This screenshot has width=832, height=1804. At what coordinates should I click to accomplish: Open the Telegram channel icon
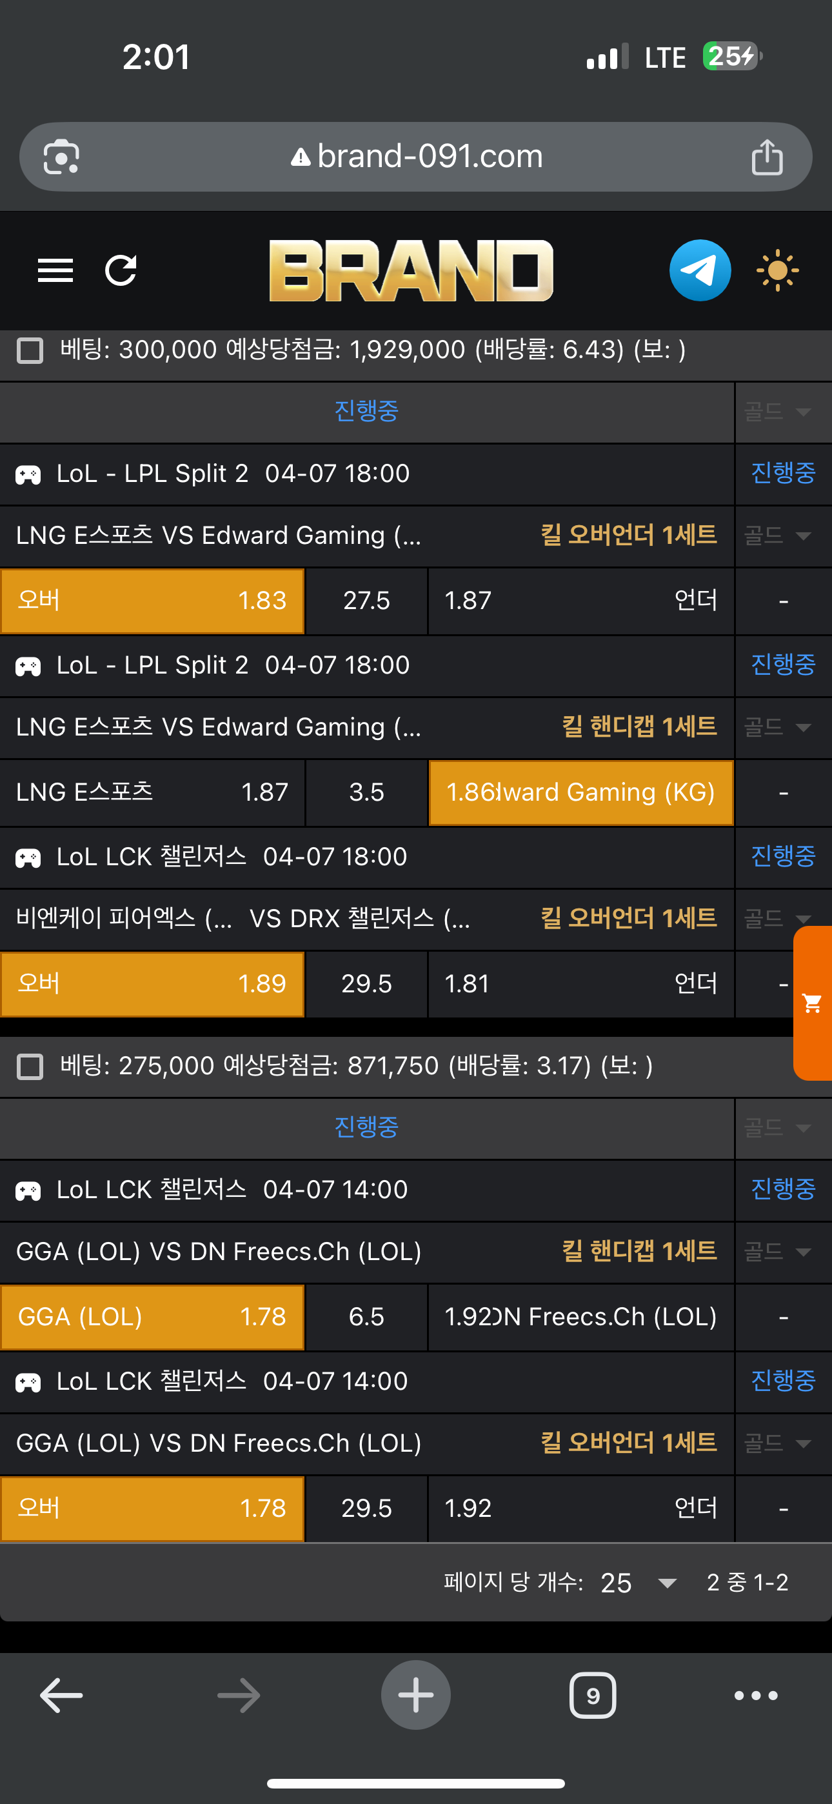[x=700, y=270]
